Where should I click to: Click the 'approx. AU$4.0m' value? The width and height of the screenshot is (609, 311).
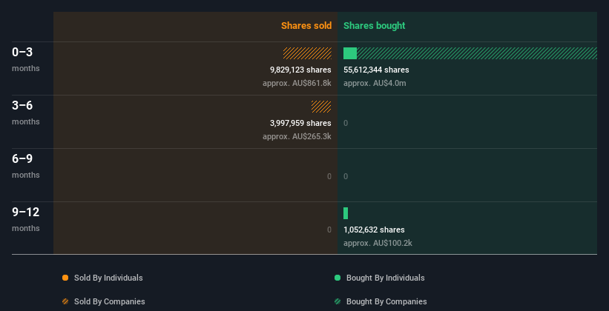point(375,83)
